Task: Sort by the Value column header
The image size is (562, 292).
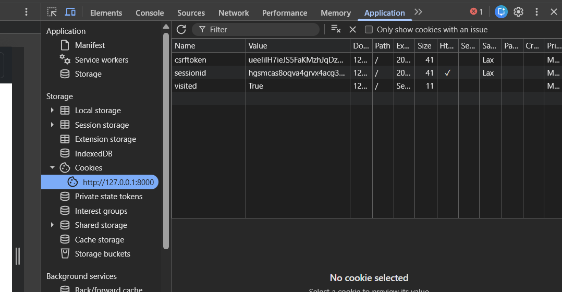Action: coord(298,45)
